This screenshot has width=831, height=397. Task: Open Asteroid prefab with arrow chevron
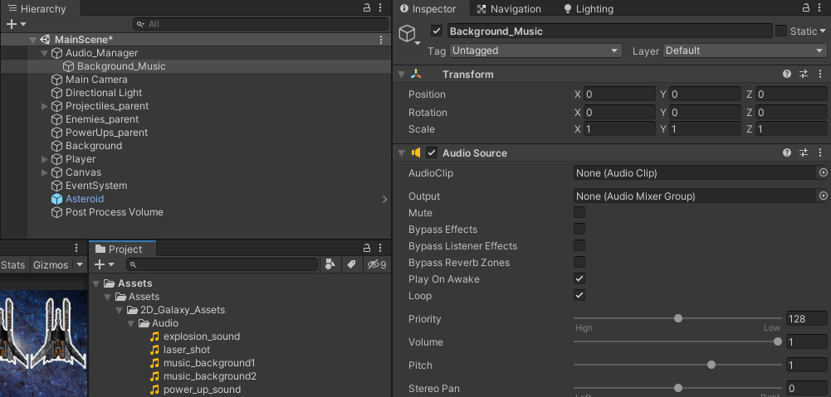pyautogui.click(x=384, y=199)
